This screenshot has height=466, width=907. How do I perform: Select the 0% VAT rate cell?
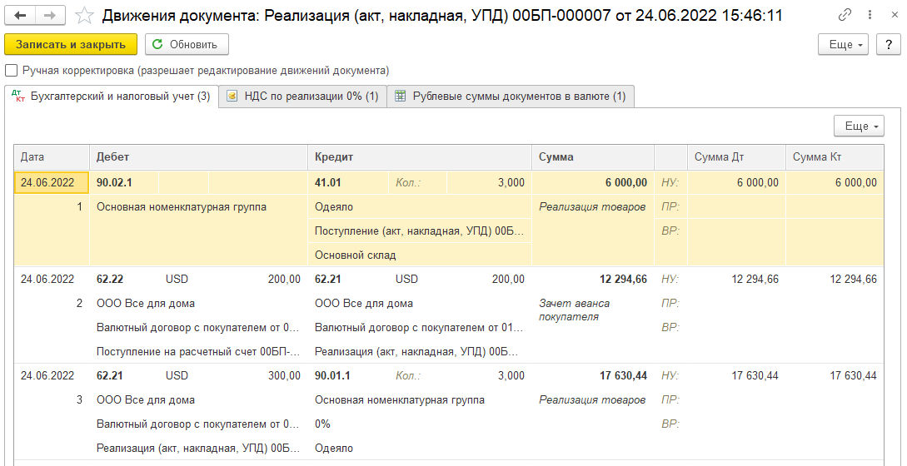point(420,424)
